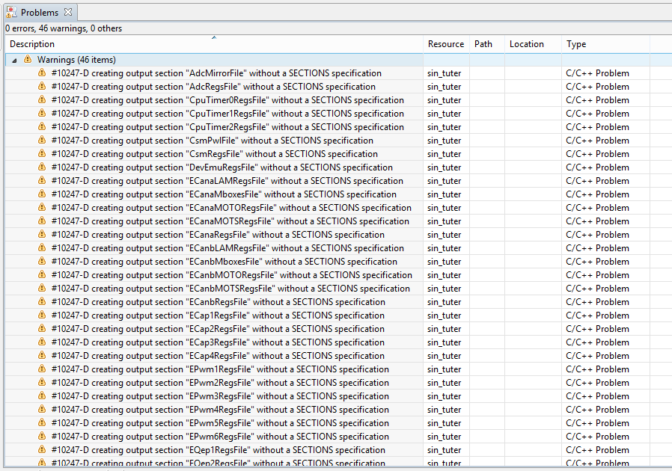Click warning icon for "AdcMirrorFile" row
Viewport: 672px width, 471px height.
pos(42,73)
